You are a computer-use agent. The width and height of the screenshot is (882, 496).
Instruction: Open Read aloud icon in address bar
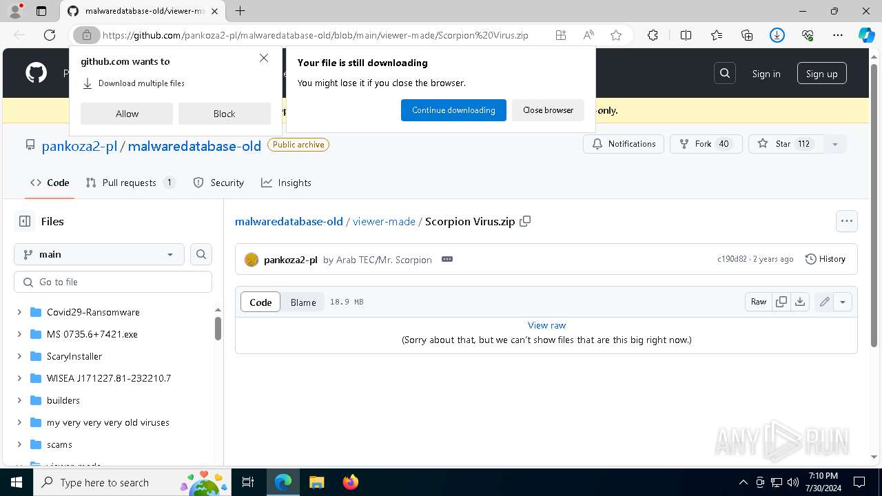[588, 35]
